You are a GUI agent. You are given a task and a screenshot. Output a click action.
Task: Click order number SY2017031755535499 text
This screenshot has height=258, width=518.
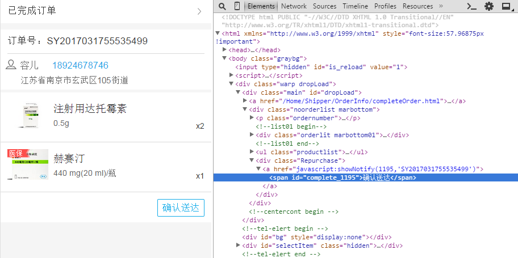[x=97, y=41]
